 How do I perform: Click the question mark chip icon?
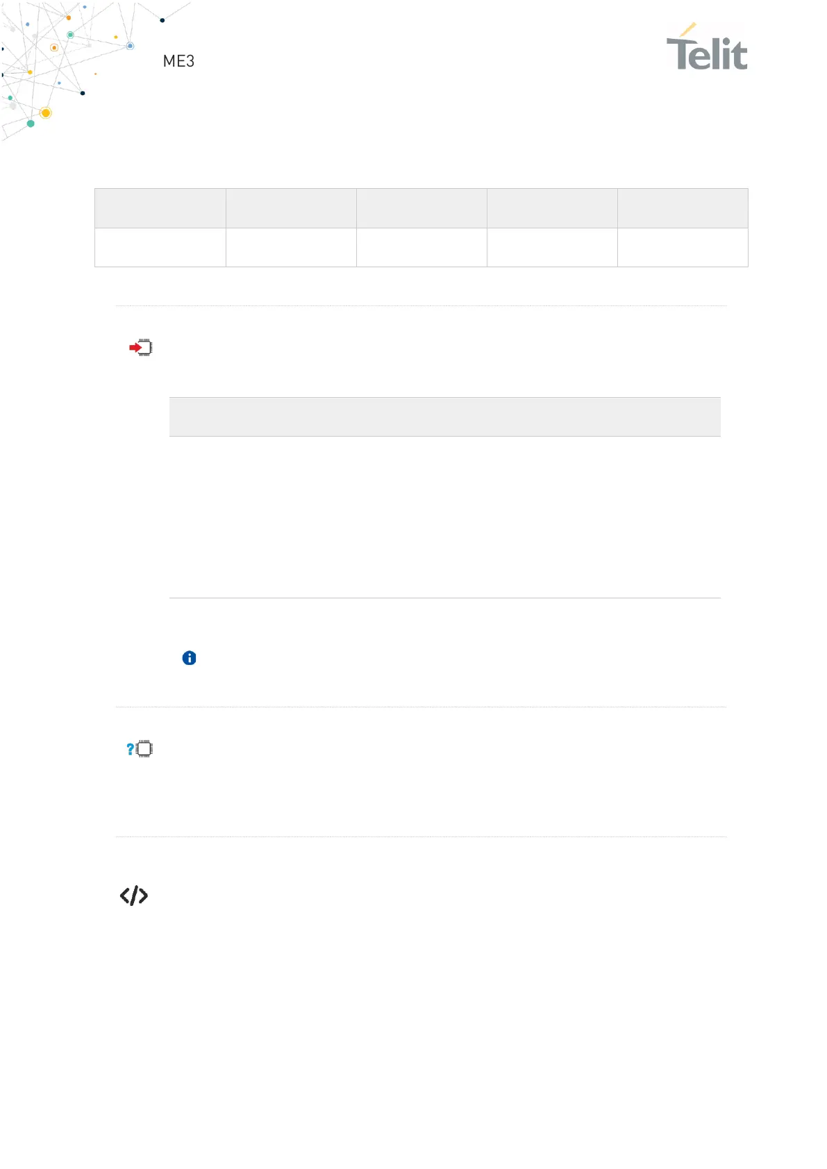(x=140, y=749)
